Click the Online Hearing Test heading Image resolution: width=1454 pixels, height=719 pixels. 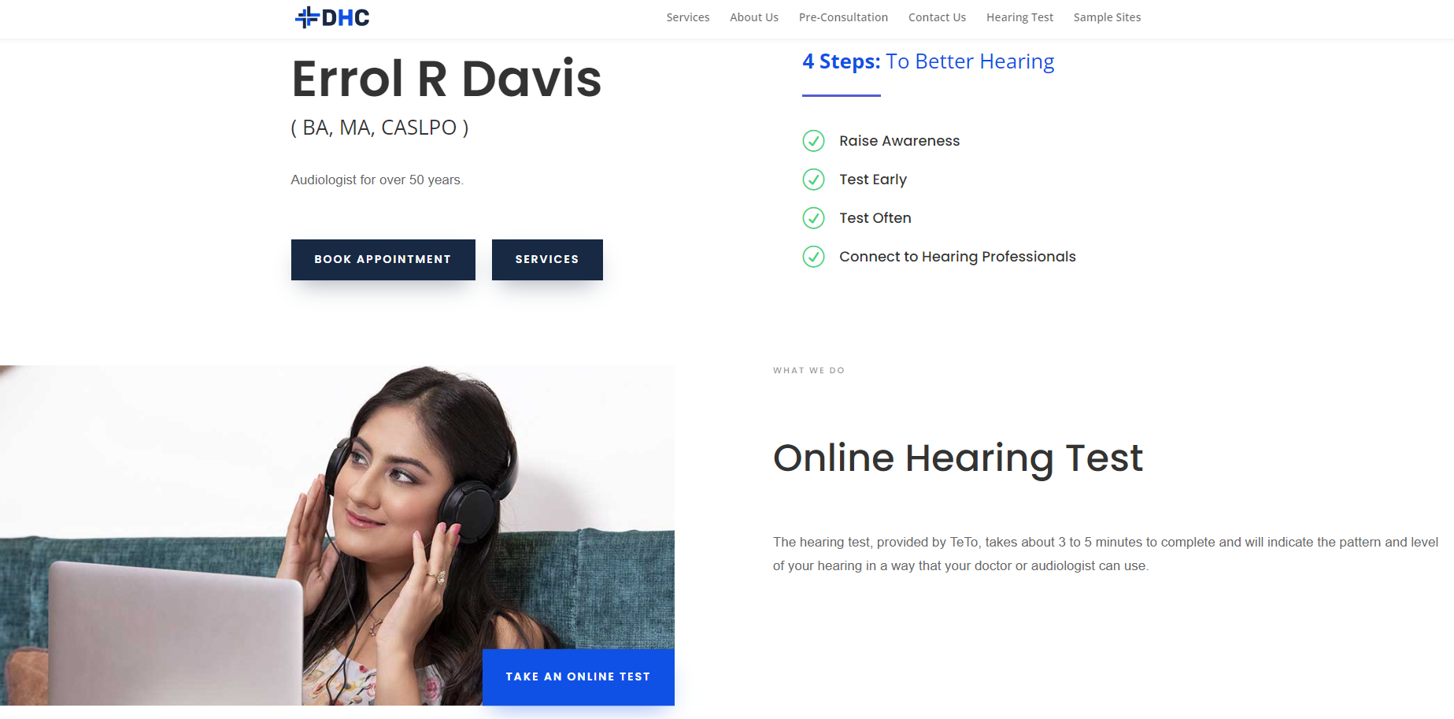click(958, 458)
